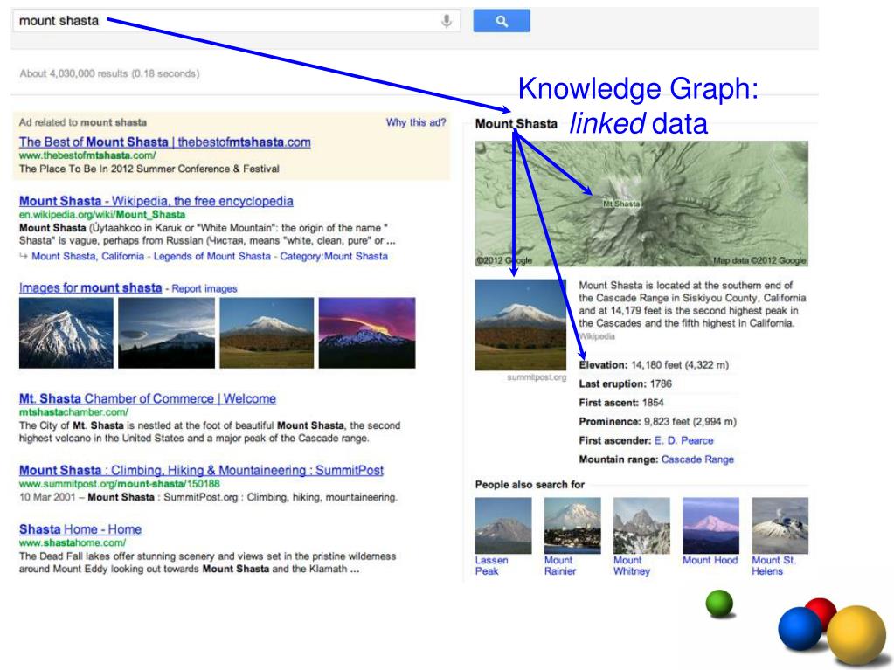Viewport: 894px width, 670px height.
Task: Open 'Mount Whitney' text link
Action: 631,566
